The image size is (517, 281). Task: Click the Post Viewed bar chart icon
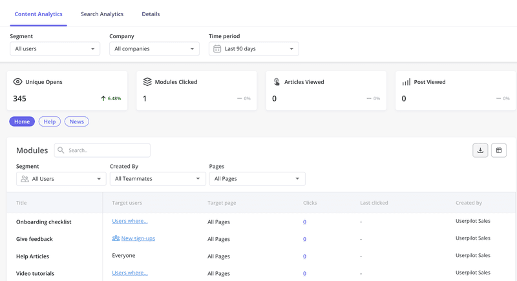406,82
